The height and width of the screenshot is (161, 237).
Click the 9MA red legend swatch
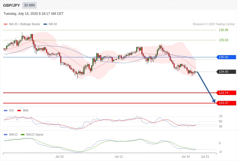click(x=19, y=111)
